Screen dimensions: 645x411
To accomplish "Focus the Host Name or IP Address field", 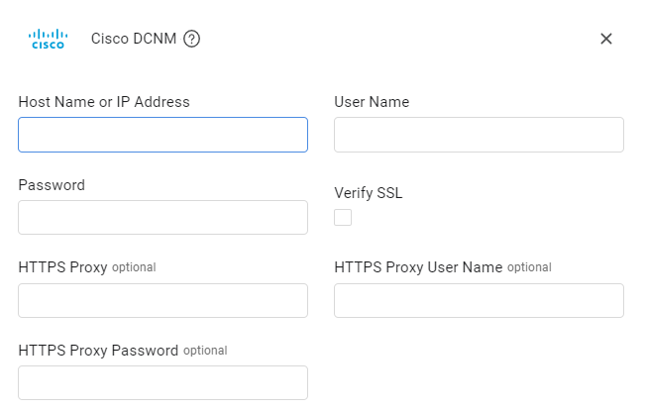I will [x=162, y=135].
